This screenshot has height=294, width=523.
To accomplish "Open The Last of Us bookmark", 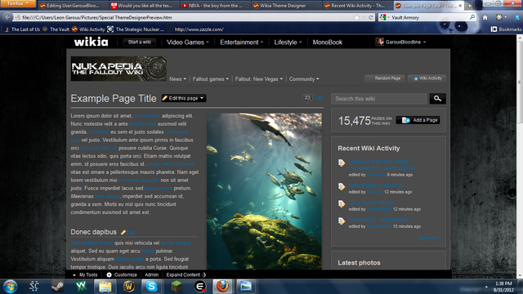I will coord(22,29).
